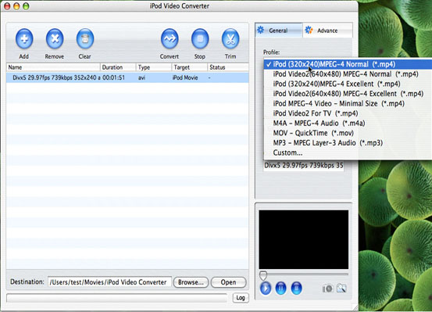
Task: Sort by the Name column header
Action: click(x=53, y=67)
